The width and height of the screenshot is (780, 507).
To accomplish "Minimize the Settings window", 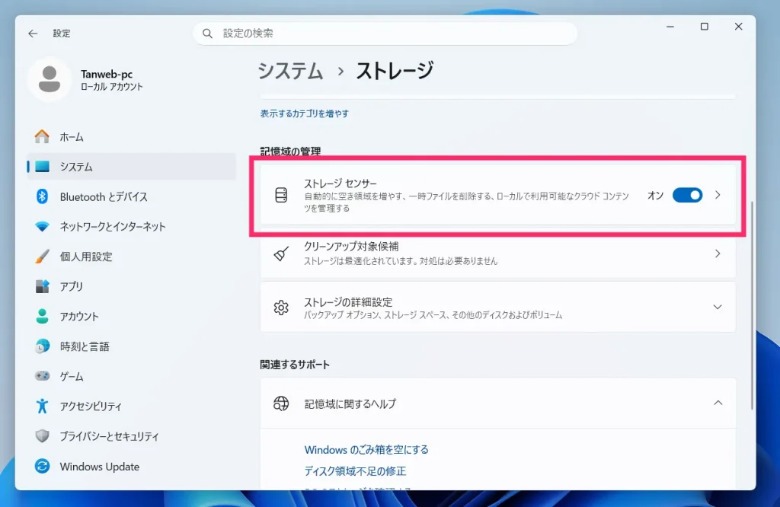I will 670,27.
